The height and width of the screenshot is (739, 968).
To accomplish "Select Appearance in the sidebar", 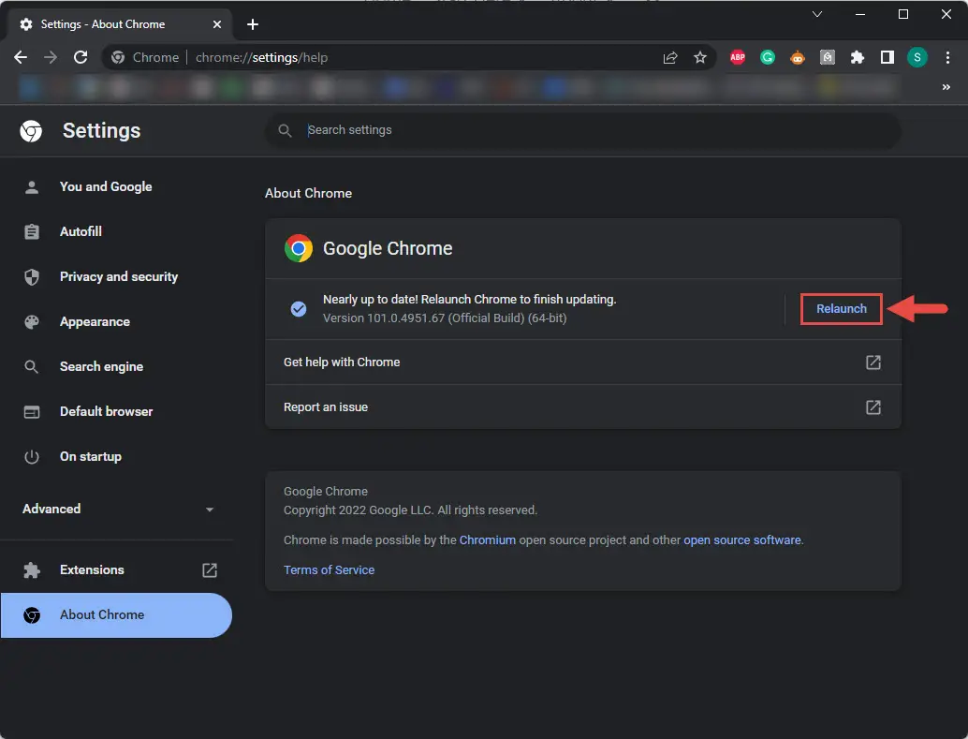I will (95, 322).
